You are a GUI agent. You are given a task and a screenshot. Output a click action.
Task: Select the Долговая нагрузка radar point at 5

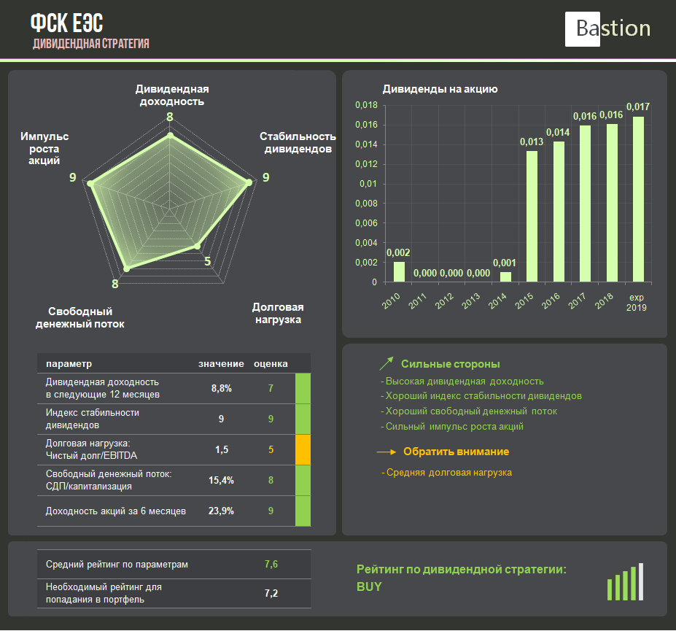coord(197,248)
